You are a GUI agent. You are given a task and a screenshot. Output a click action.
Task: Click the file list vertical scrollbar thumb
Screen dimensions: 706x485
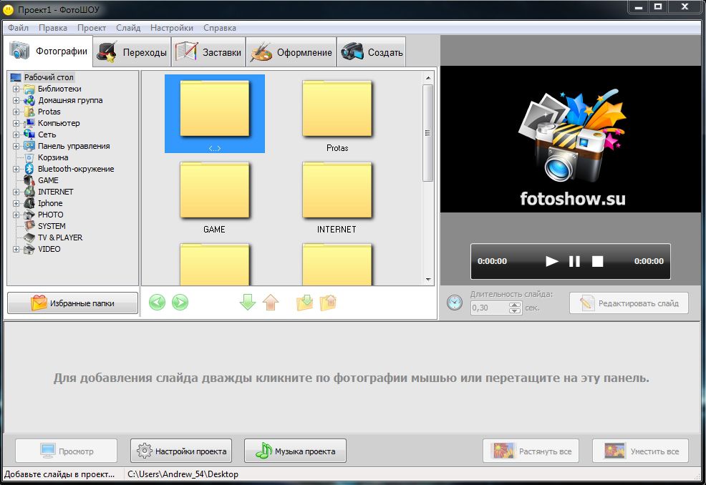(427, 133)
